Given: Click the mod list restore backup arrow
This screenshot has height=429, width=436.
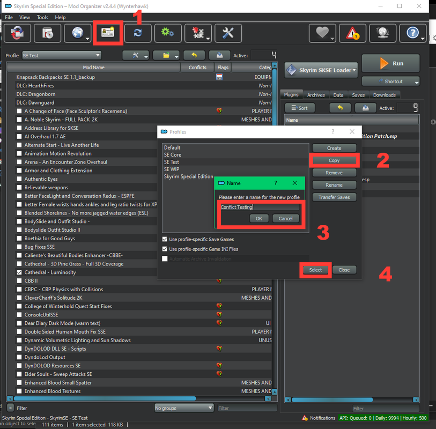Looking at the screenshot, I should [x=194, y=55].
